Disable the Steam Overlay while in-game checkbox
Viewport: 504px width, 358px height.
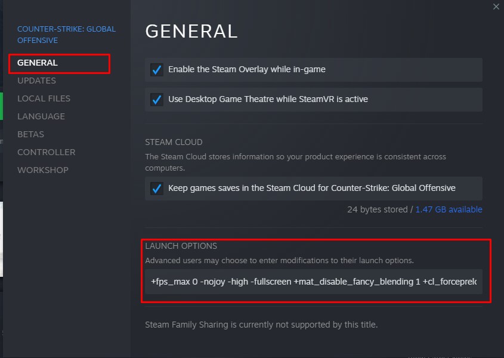pos(157,70)
